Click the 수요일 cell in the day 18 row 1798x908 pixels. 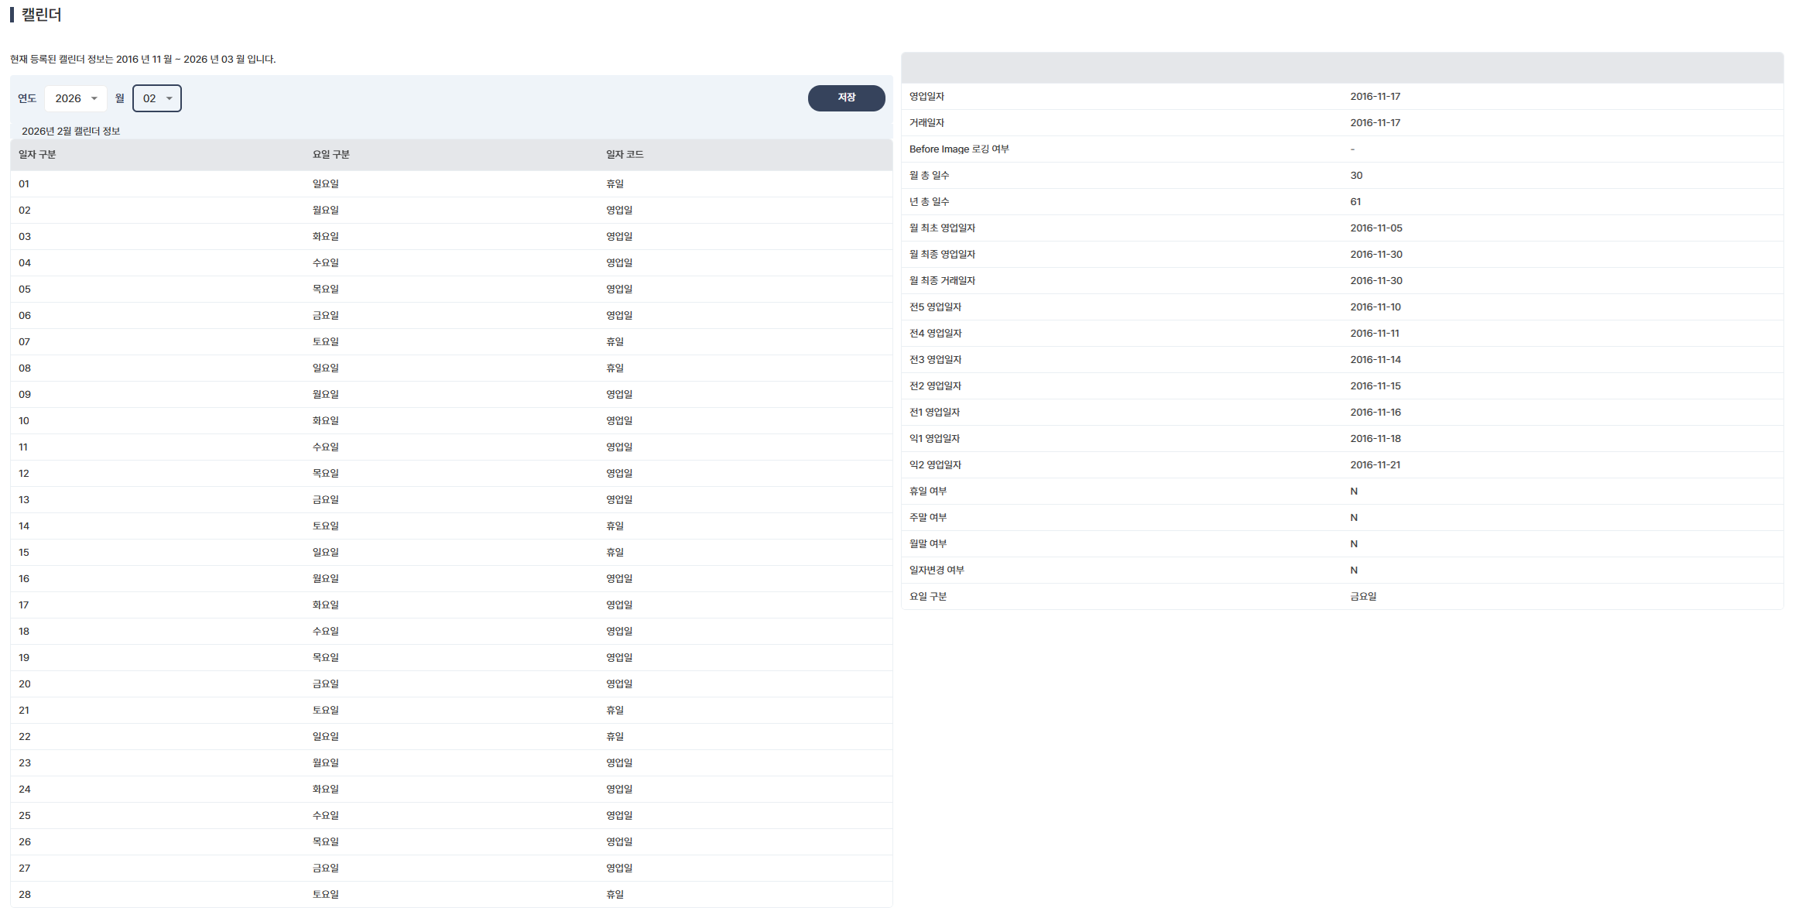coord(325,632)
